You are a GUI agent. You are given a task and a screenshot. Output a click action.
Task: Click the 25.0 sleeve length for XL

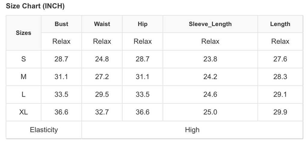210,112
